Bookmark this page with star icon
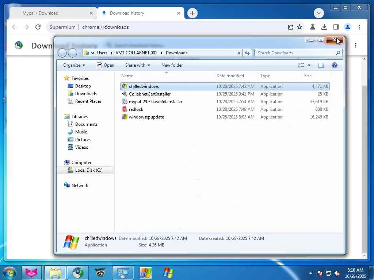The height and width of the screenshot is (280, 374). [299, 27]
